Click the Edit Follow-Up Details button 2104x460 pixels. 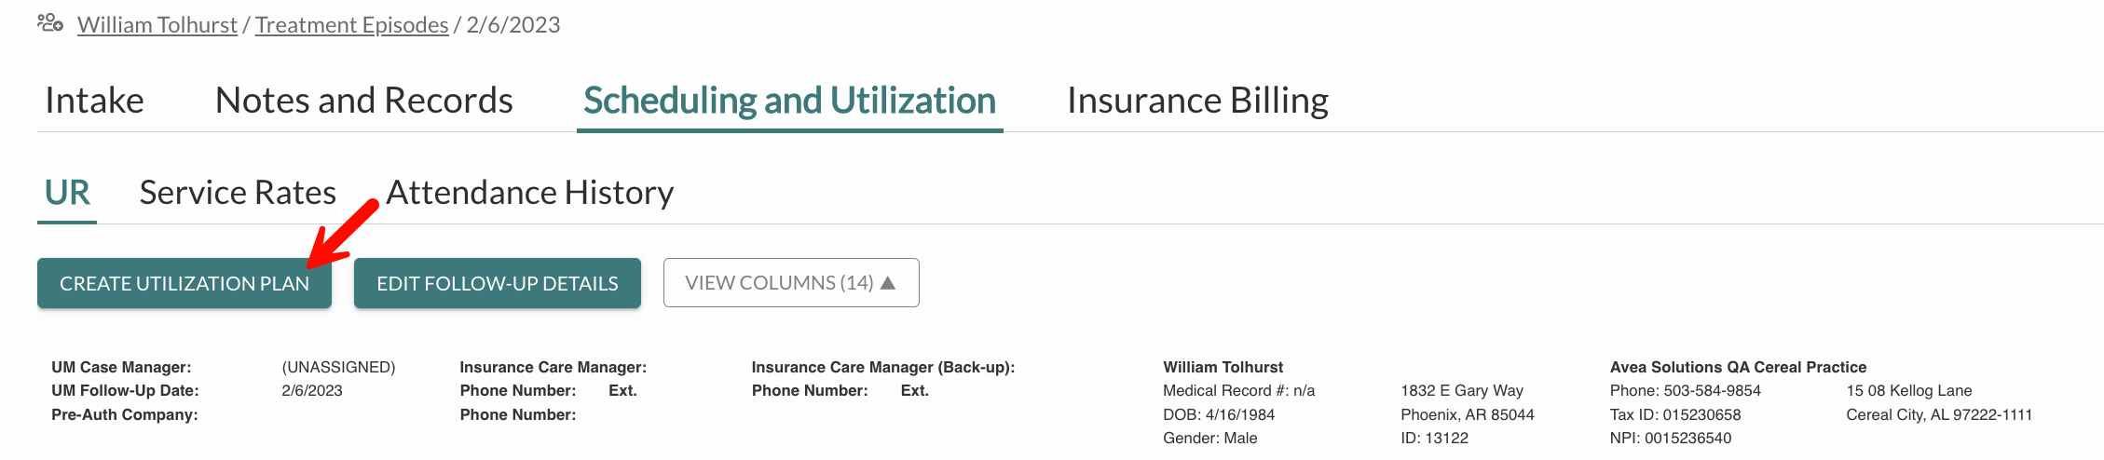pyautogui.click(x=498, y=283)
